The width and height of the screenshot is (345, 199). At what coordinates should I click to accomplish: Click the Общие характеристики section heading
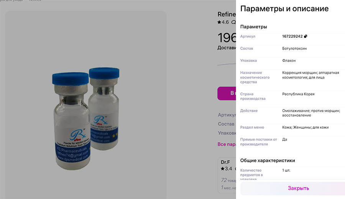(268, 161)
